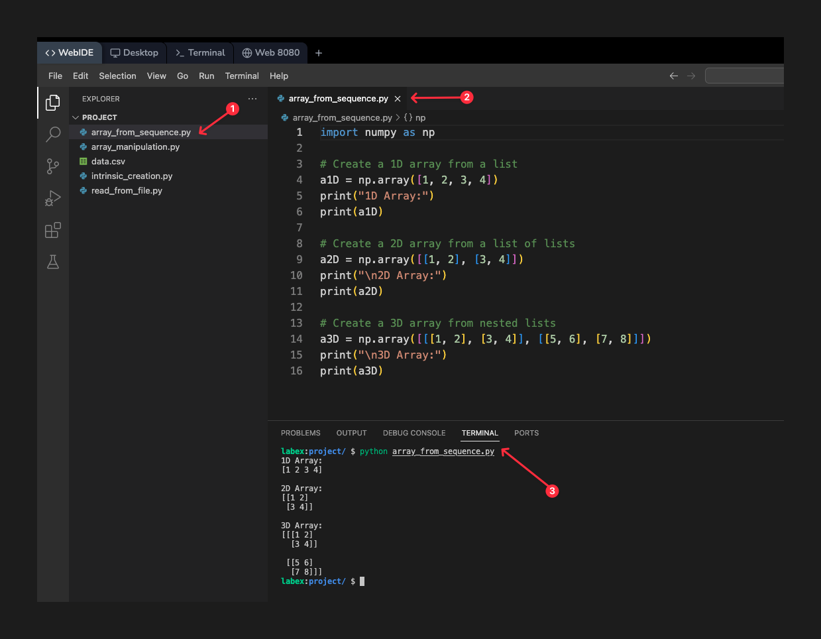Open the Search view in the activity bar
The width and height of the screenshot is (821, 639).
(x=52, y=135)
